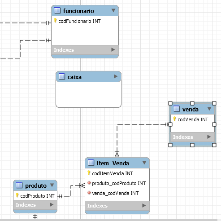Click the funcionario table icon
The height and width of the screenshot is (221, 221).
(x=57, y=10)
